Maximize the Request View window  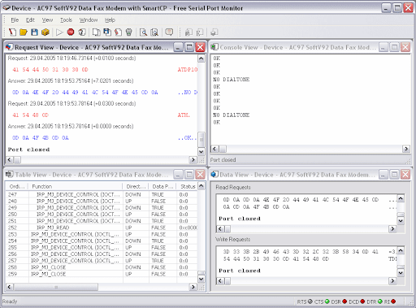189,47
